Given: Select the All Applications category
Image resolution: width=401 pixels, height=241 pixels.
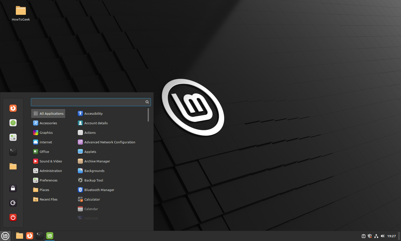Looking at the screenshot, I should tap(48, 113).
